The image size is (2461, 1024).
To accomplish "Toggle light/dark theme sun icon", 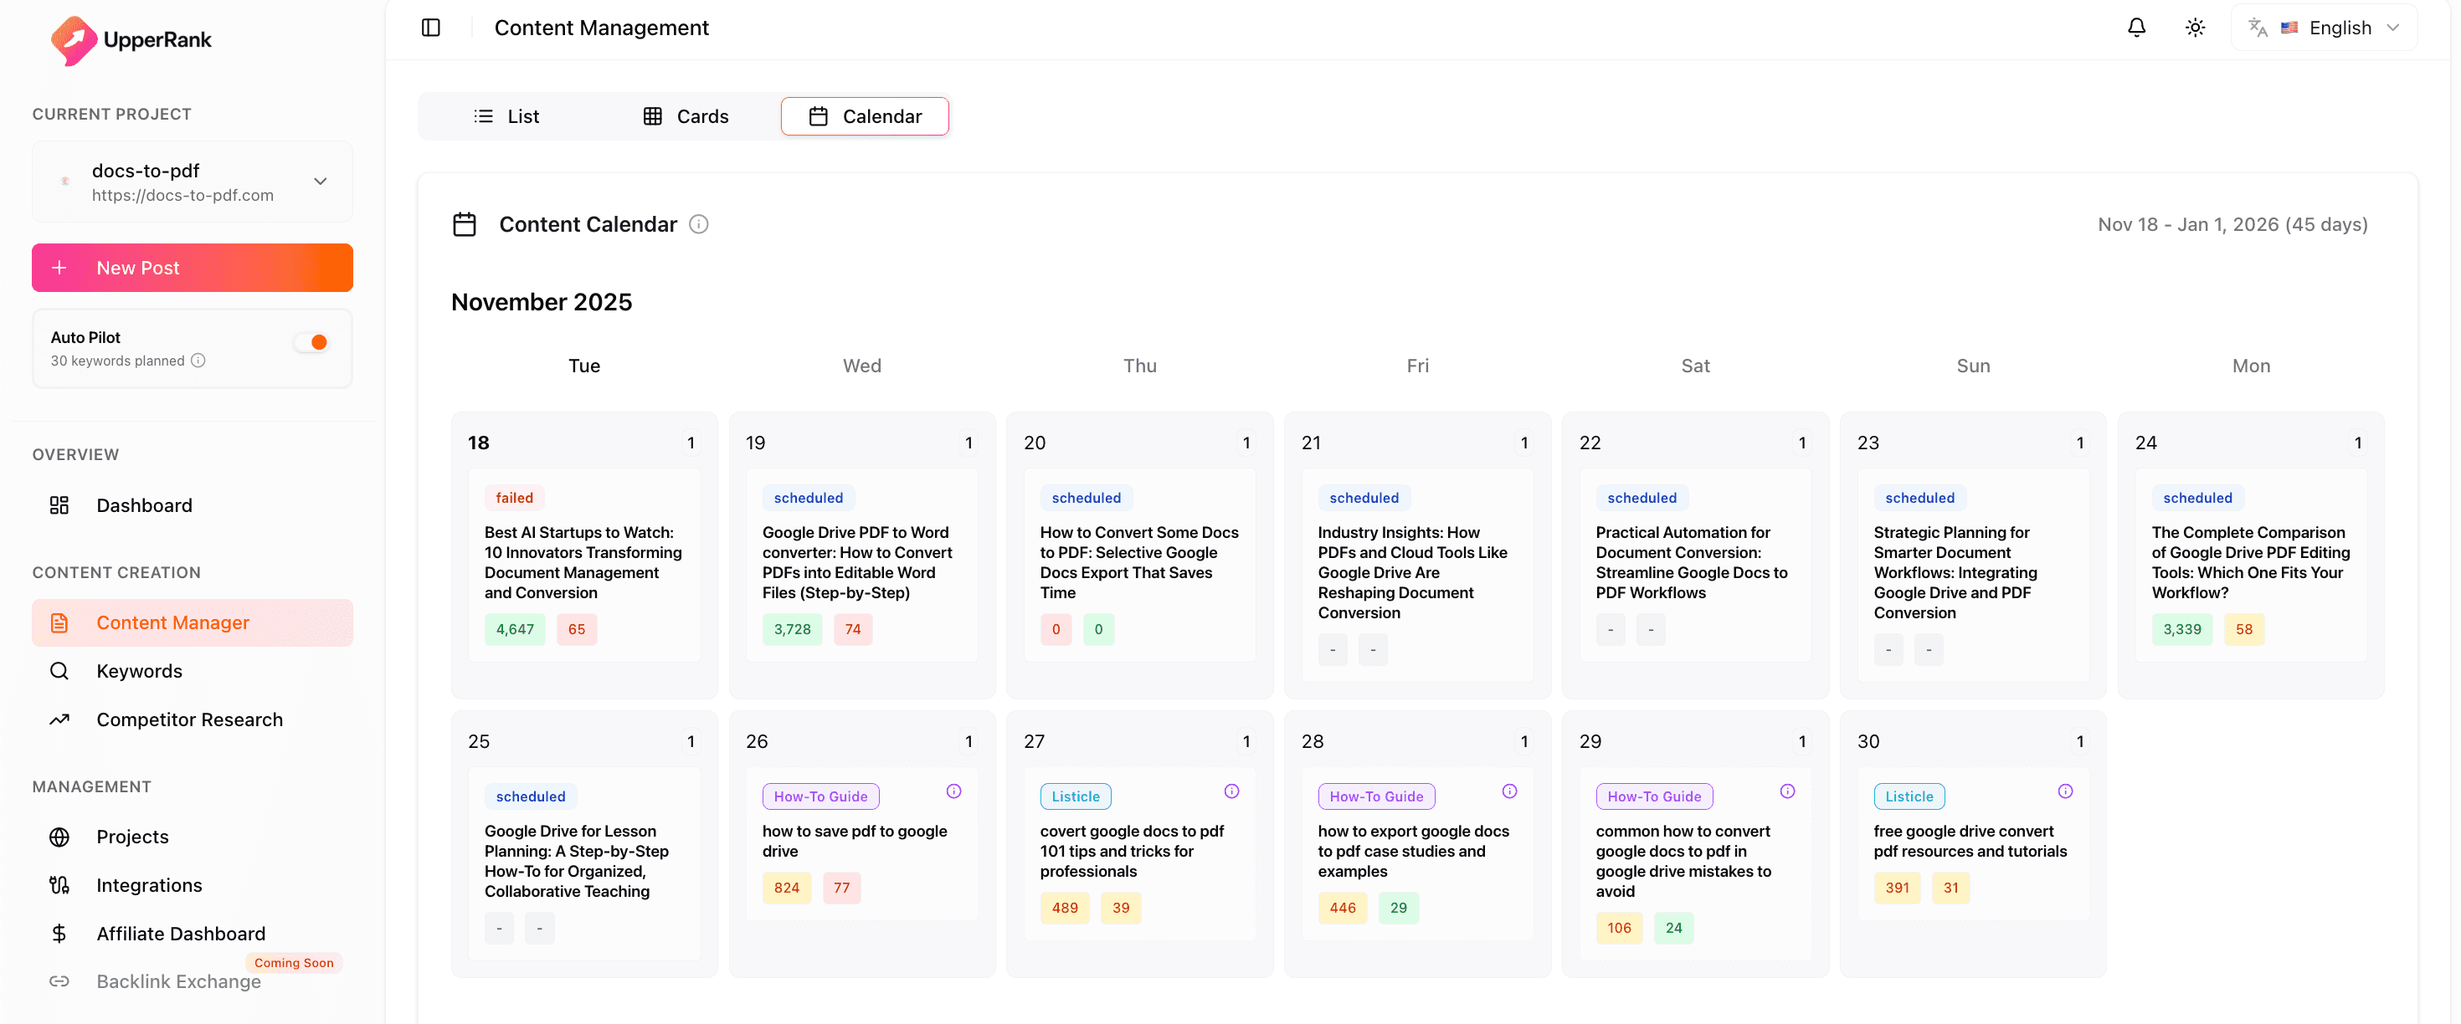I will [x=2195, y=28].
